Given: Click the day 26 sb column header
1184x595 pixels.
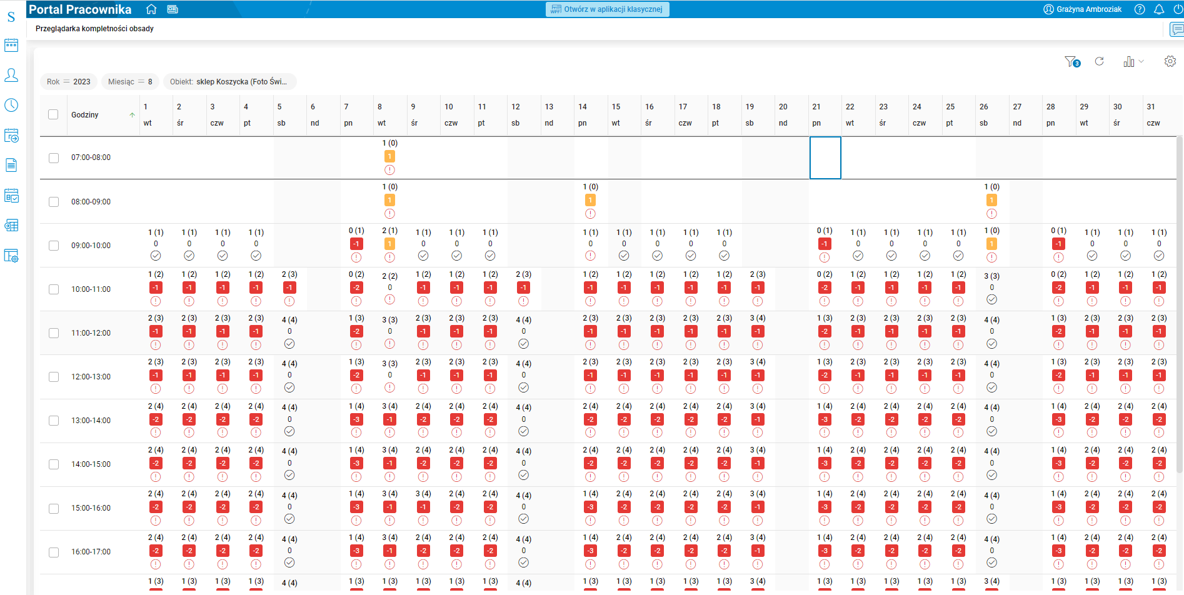Looking at the screenshot, I should tap(991, 115).
